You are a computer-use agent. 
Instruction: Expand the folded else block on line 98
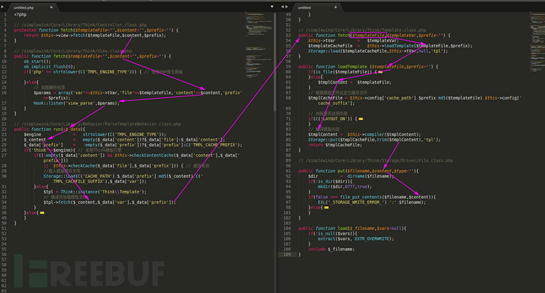[x=326, y=208]
